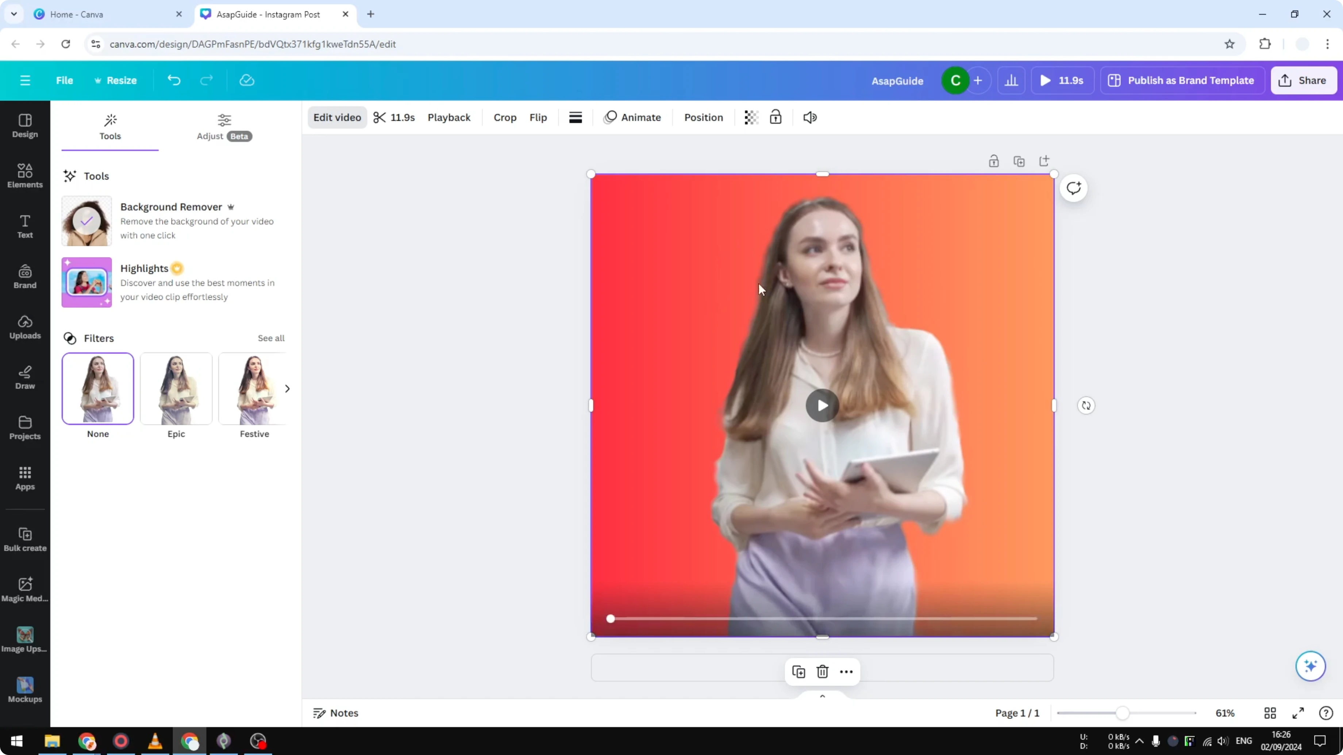Undo the last action
Screen dimensions: 1343x755
click(x=174, y=80)
